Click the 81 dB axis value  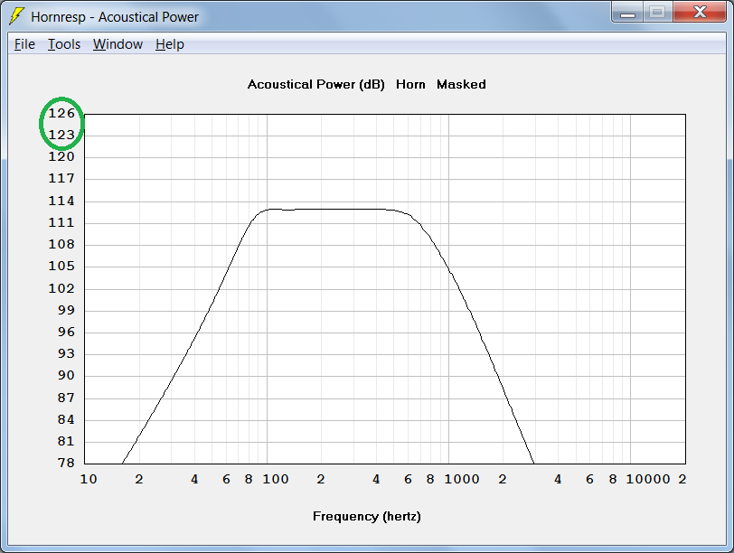(66, 441)
